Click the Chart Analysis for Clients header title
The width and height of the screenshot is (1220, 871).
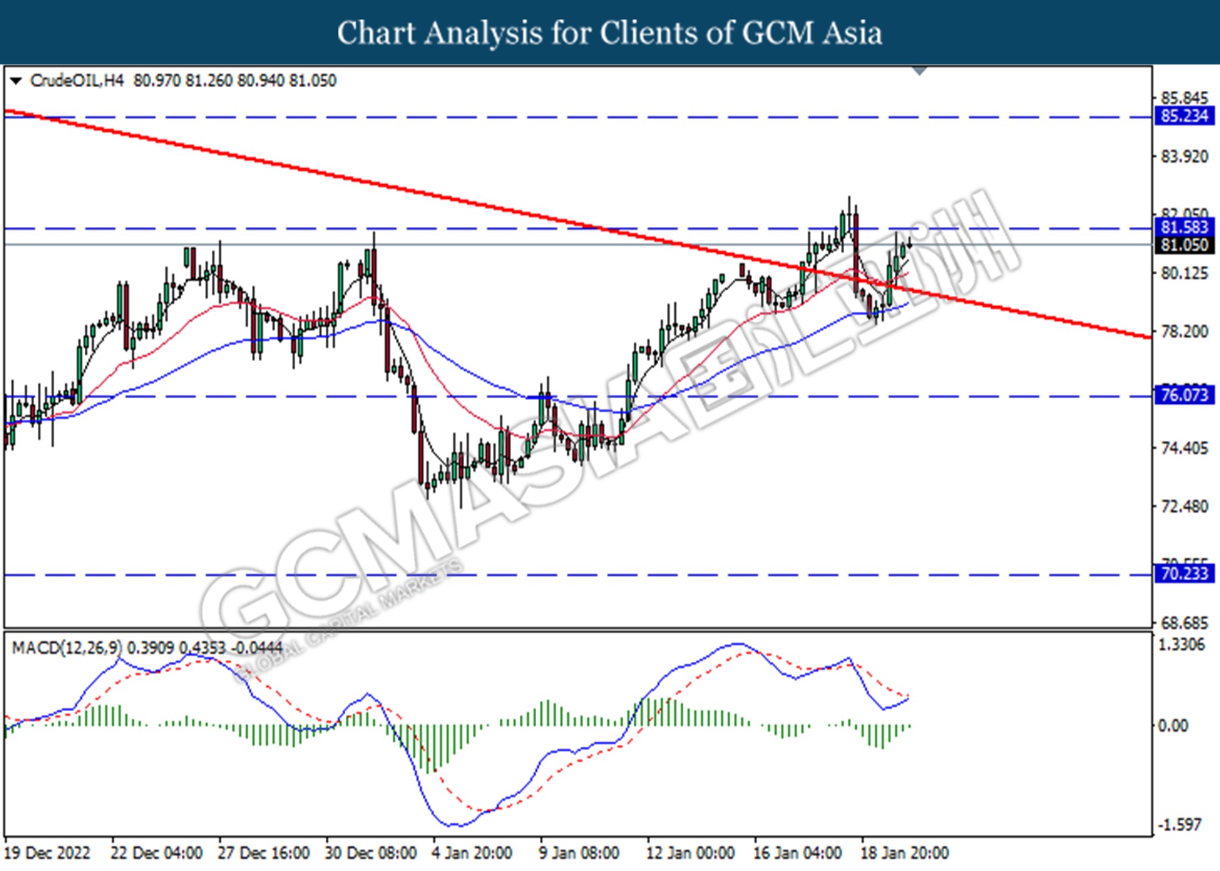tap(610, 32)
